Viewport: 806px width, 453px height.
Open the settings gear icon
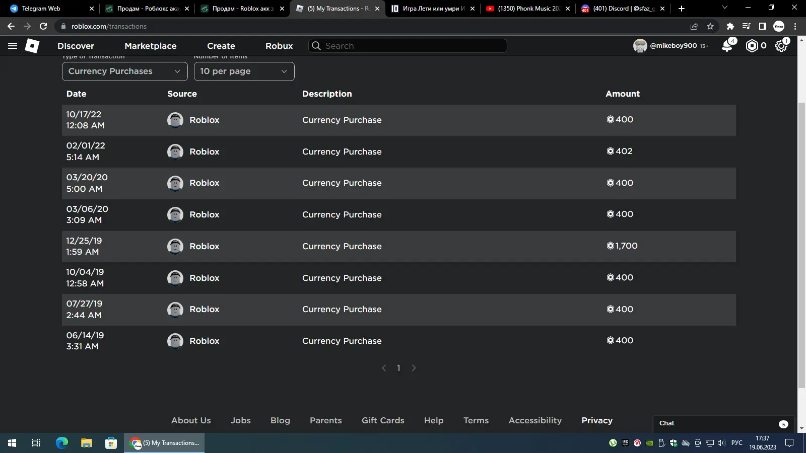(781, 46)
